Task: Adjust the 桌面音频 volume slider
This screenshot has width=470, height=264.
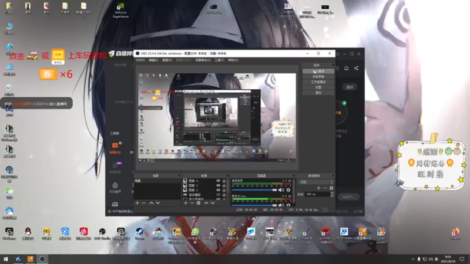Action: tap(254, 189)
